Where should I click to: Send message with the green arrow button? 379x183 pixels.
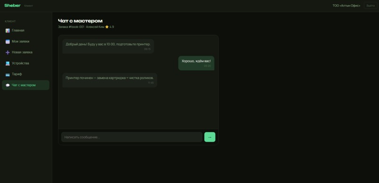point(210,137)
